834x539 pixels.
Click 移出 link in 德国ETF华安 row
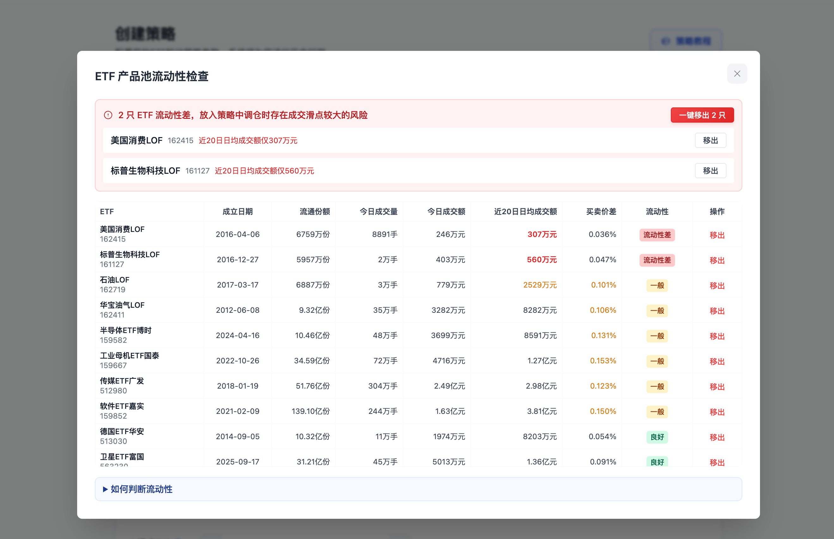(x=717, y=437)
